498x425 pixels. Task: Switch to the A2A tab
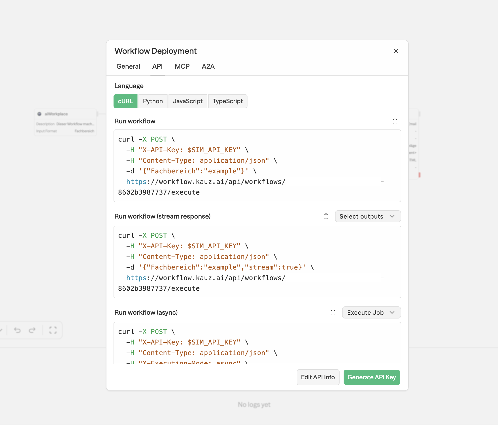(208, 66)
